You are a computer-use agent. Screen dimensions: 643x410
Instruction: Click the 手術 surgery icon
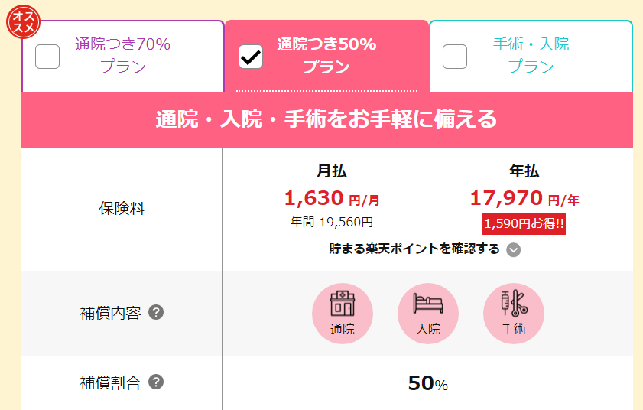(514, 313)
